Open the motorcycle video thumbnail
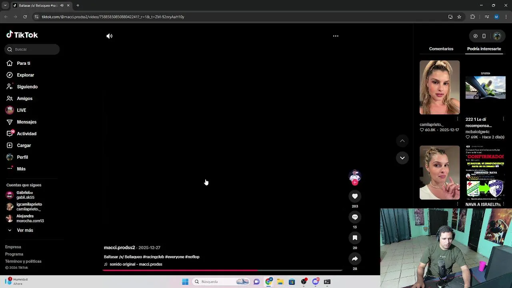 point(485,87)
